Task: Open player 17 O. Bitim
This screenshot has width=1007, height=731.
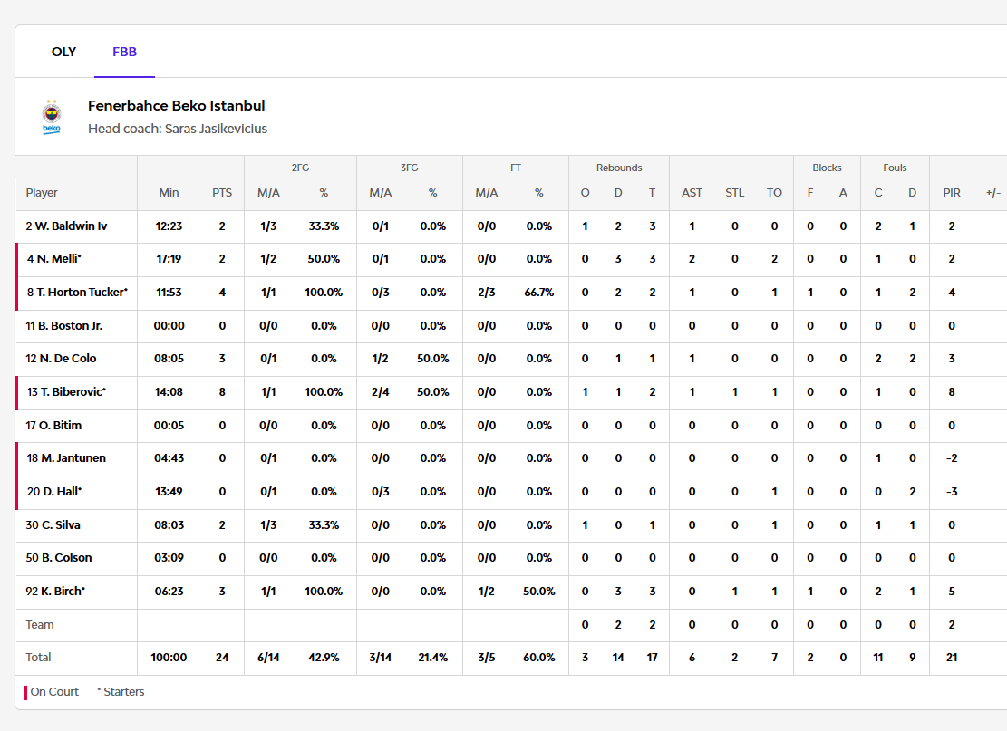Action: pyautogui.click(x=53, y=425)
